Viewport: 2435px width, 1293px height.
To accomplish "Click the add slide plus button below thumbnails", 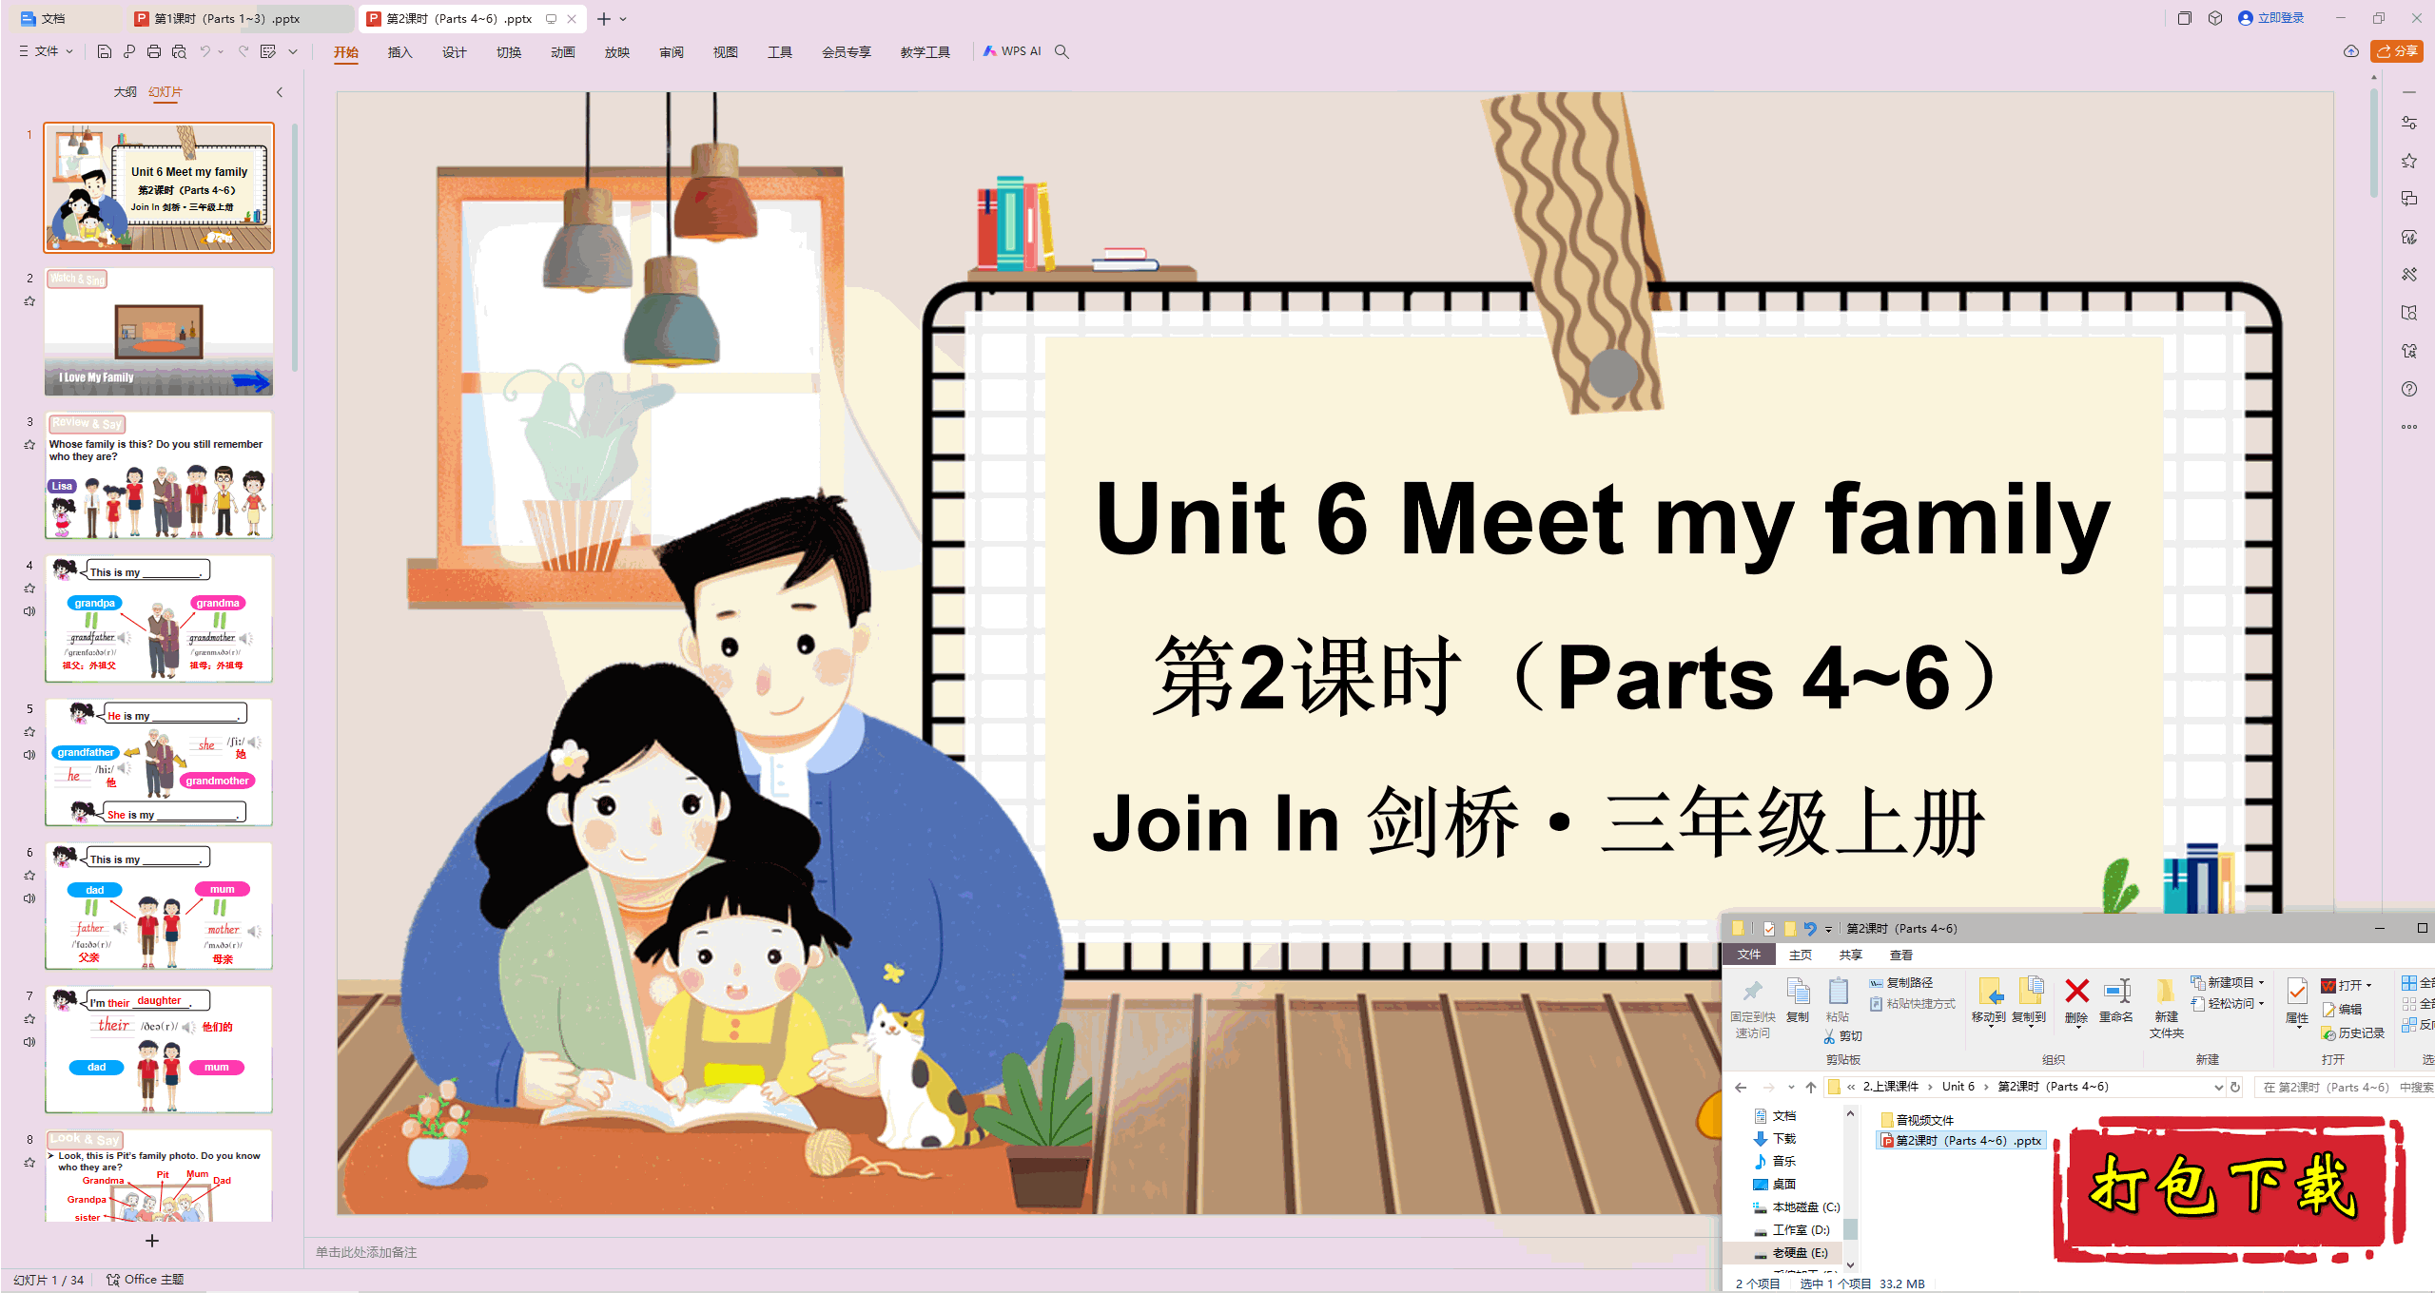I will pos(152,1241).
